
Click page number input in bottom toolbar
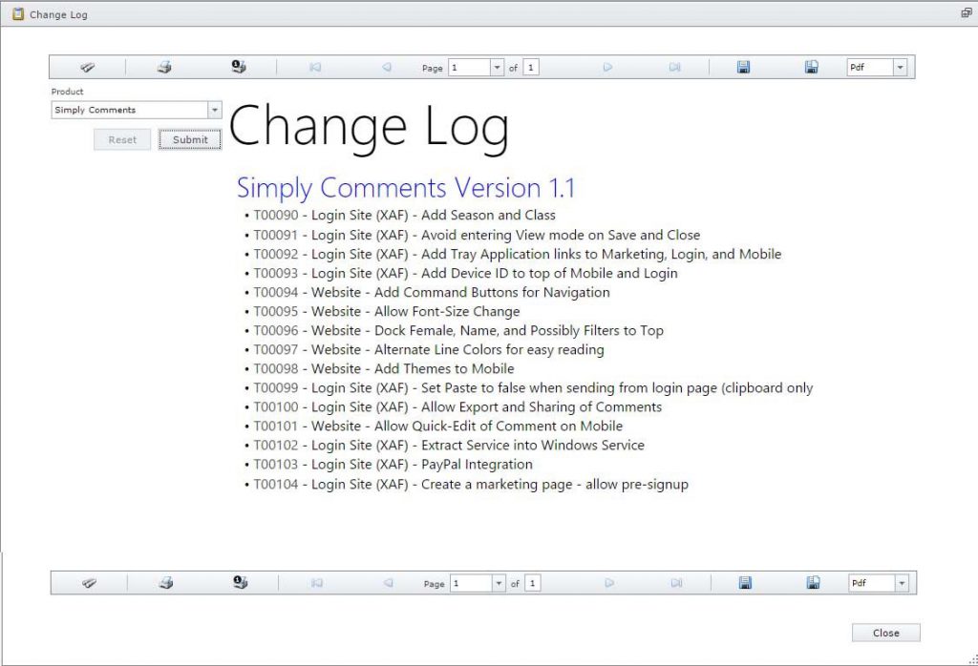(472, 583)
